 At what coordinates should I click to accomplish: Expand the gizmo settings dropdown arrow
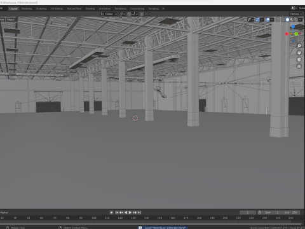point(262,20)
